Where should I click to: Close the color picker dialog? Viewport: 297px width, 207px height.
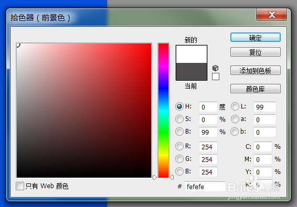272,15
